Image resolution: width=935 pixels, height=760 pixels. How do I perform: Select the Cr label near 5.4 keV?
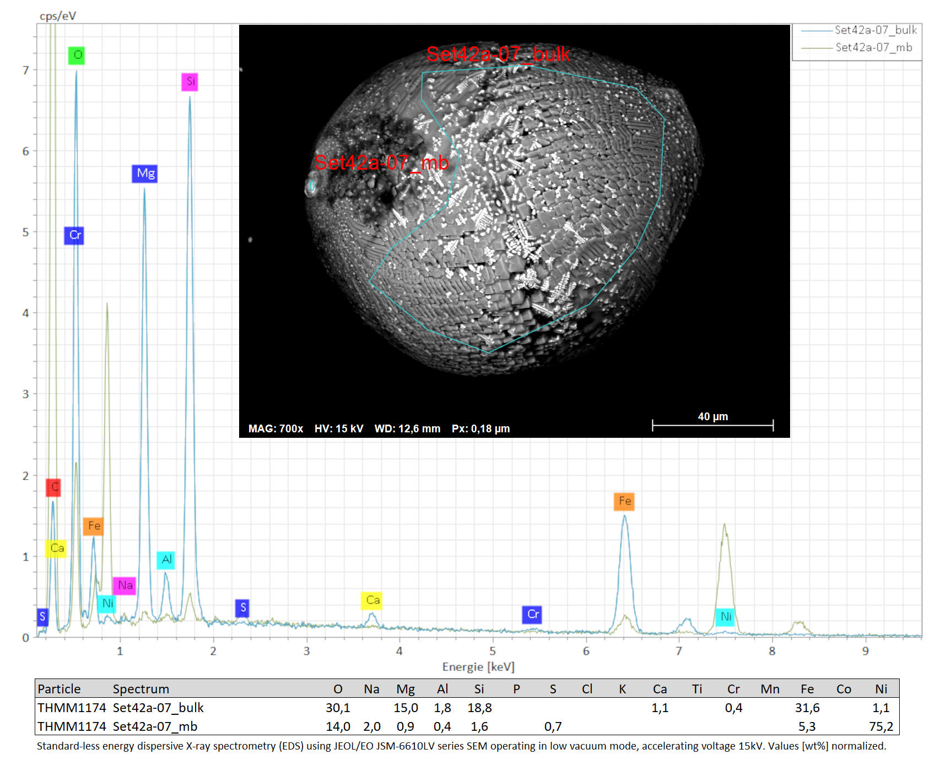(532, 615)
